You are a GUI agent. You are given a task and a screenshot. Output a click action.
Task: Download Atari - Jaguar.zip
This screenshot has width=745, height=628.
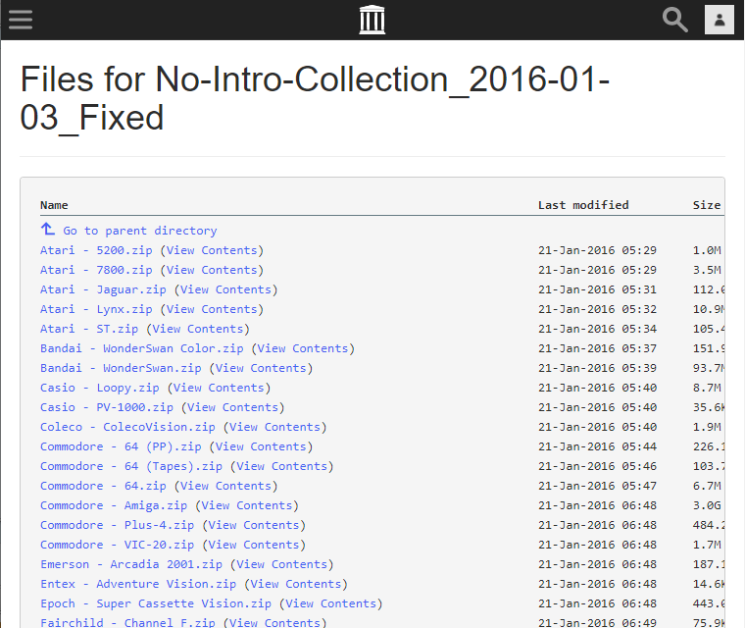coord(103,289)
